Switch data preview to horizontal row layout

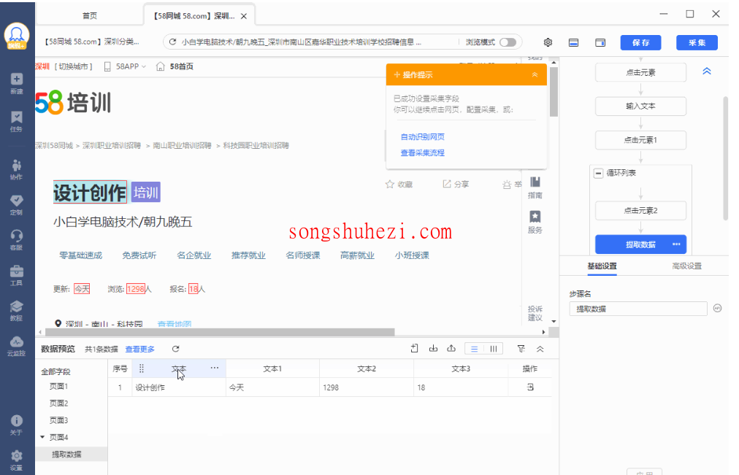coord(474,349)
